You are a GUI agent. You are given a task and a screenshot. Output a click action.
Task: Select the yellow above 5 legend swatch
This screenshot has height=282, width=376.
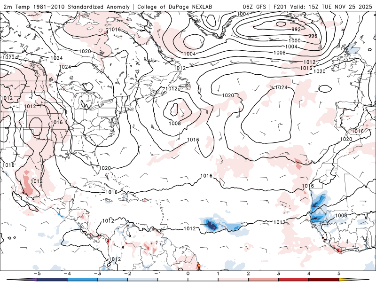tap(354, 280)
